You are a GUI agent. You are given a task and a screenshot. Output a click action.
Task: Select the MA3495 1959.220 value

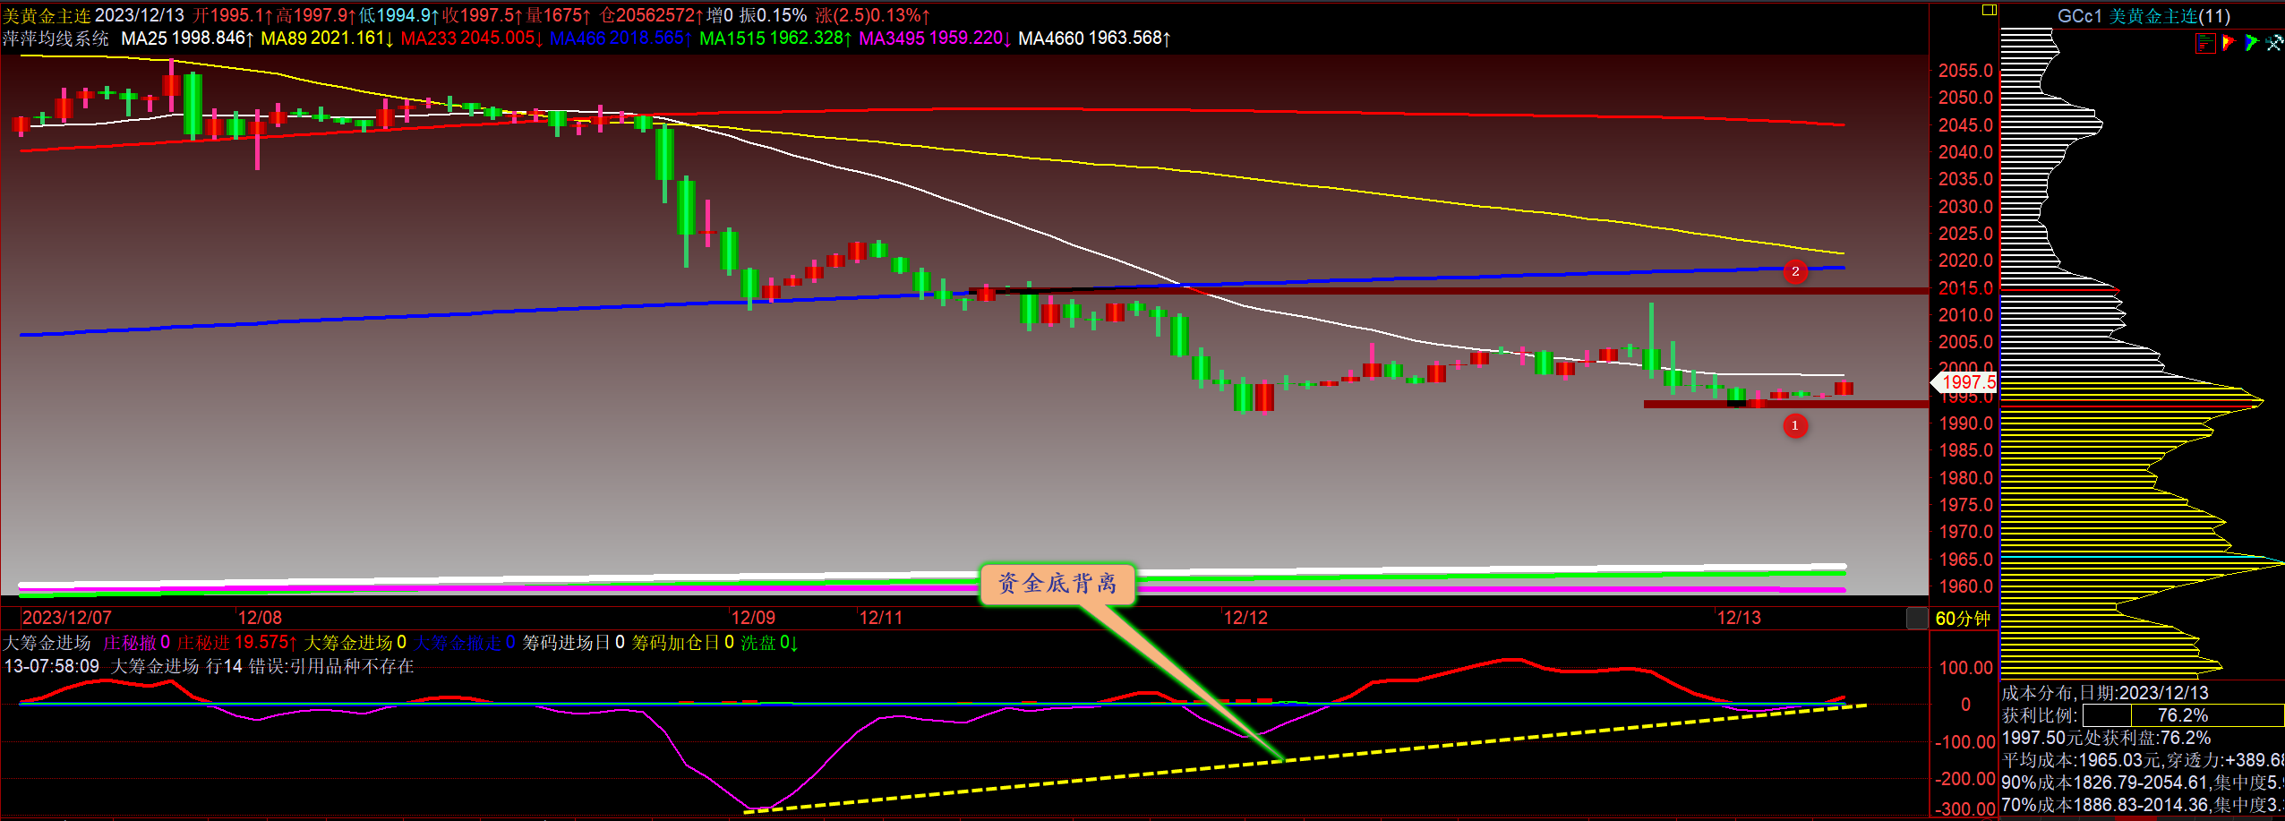(935, 38)
